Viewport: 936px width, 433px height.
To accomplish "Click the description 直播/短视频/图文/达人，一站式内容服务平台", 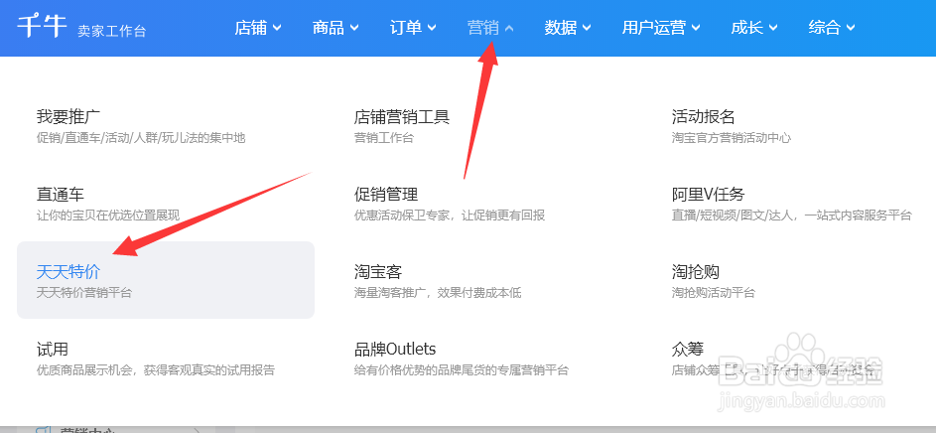I will coord(791,216).
